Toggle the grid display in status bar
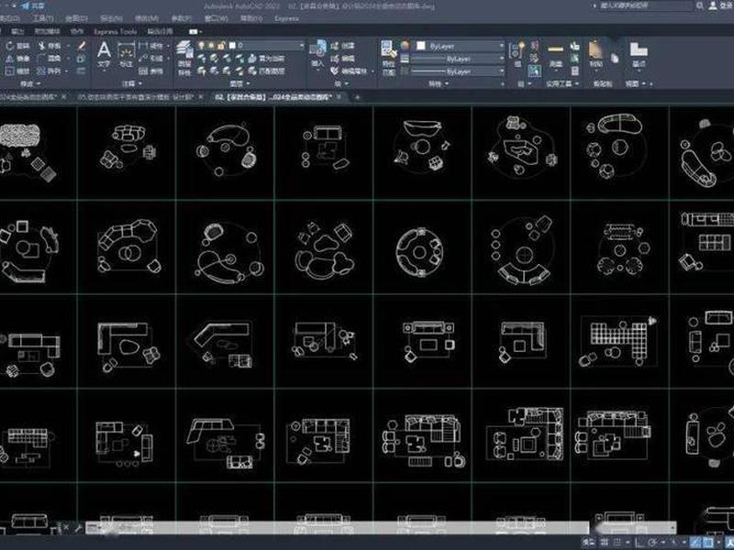734x550 pixels. tap(605, 542)
